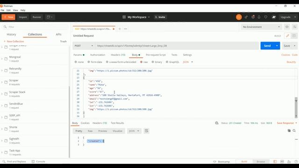Open the Save button dropdown arrow
Image resolution: width=299 pixels, height=168 pixels.
(x=295, y=46)
